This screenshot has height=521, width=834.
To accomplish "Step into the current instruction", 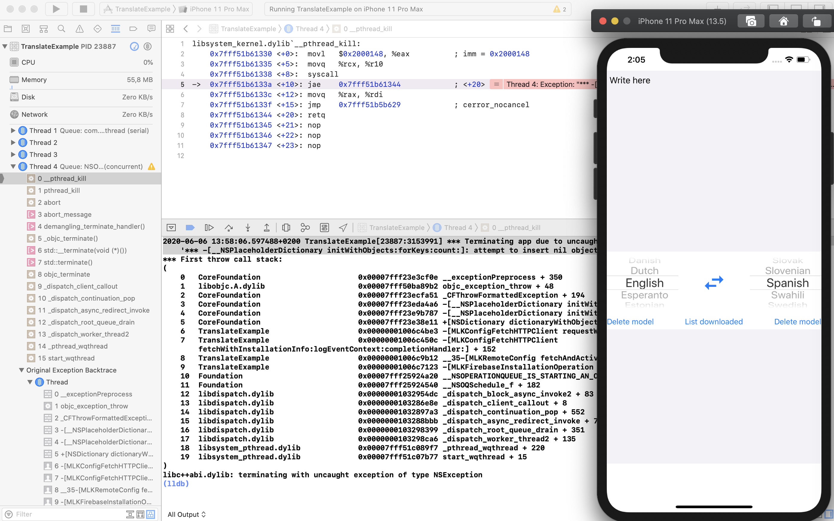I will (248, 228).
